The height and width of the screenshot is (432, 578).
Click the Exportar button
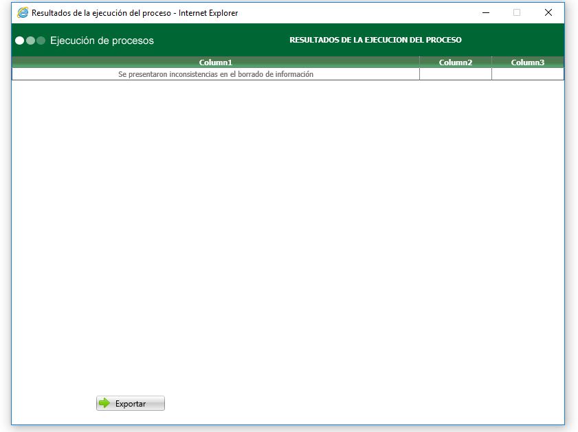tap(131, 403)
